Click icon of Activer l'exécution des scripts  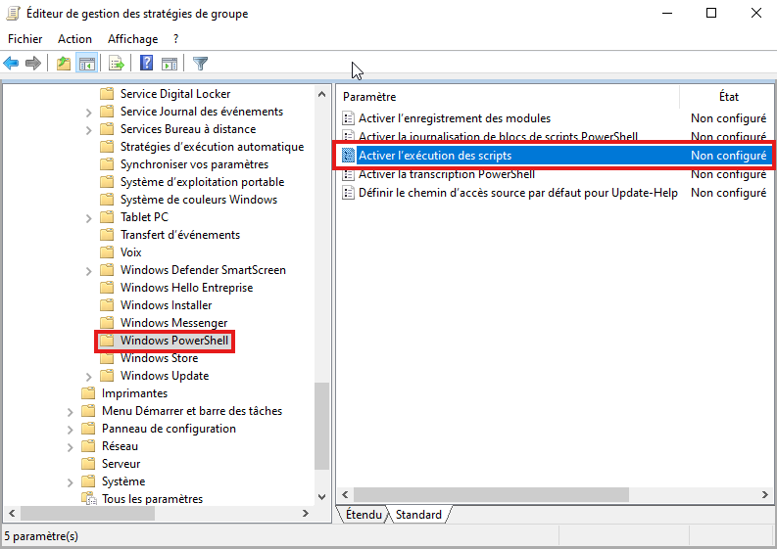(x=349, y=156)
